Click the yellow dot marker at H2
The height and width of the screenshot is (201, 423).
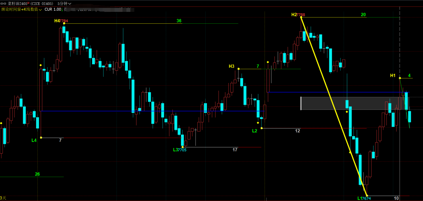(301, 17)
